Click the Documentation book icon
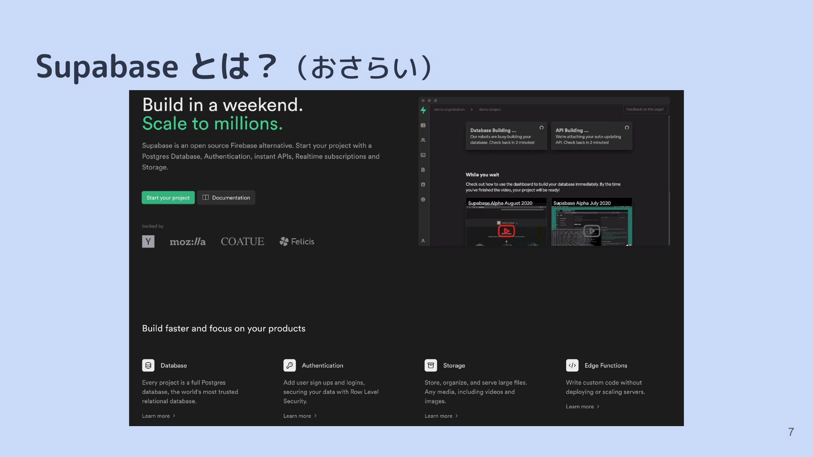Viewport: 813px width, 457px height. click(x=205, y=198)
